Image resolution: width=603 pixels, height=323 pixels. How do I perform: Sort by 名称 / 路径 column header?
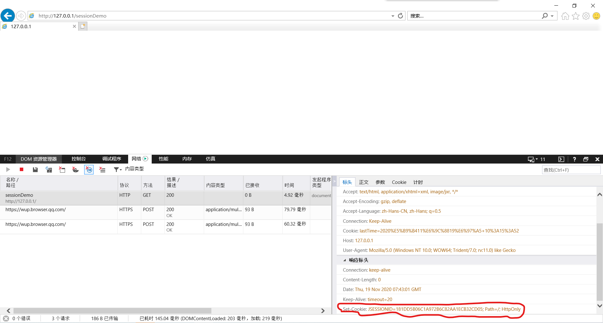59,183
